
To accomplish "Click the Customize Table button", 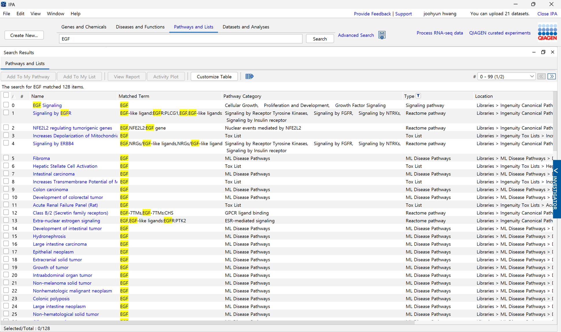I will 214,77.
